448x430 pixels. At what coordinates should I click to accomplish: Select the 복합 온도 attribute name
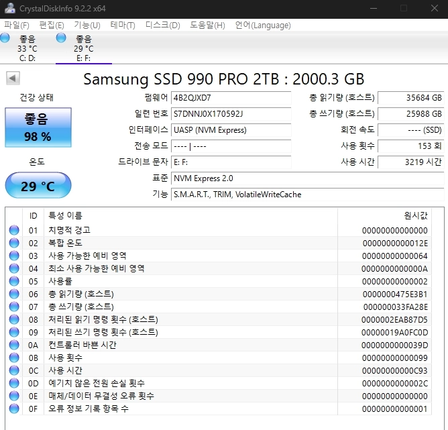[x=66, y=243]
